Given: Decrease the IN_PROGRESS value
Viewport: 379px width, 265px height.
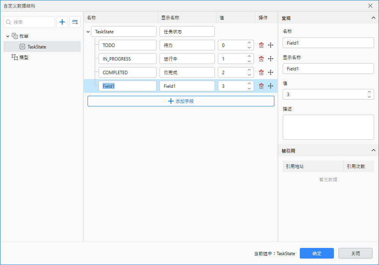Looking at the screenshot, I should click(249, 61).
